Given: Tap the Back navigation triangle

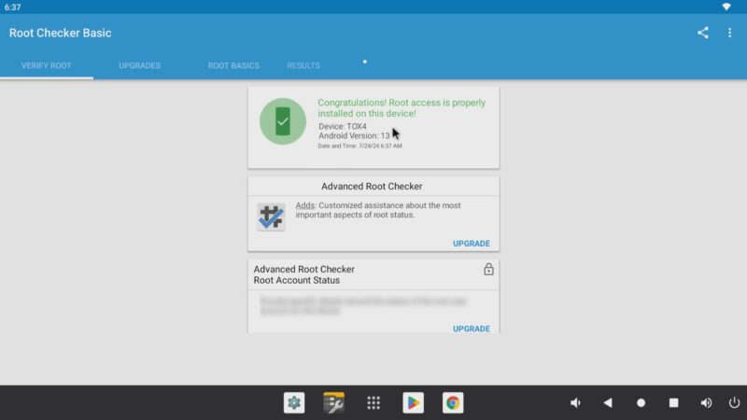Looking at the screenshot, I should click(x=608, y=403).
